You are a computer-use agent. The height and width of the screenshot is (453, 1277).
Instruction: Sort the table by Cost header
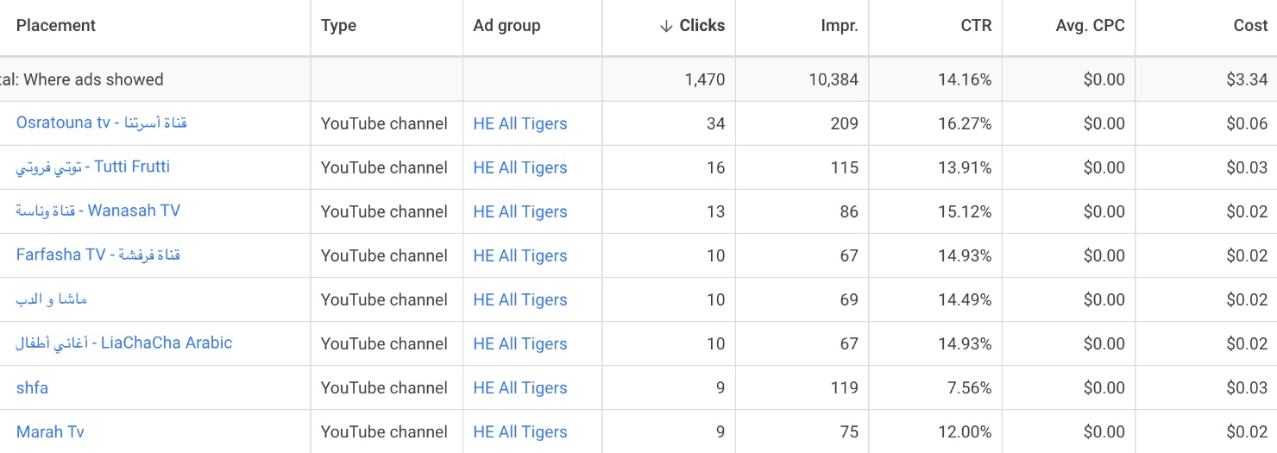[x=1249, y=26]
